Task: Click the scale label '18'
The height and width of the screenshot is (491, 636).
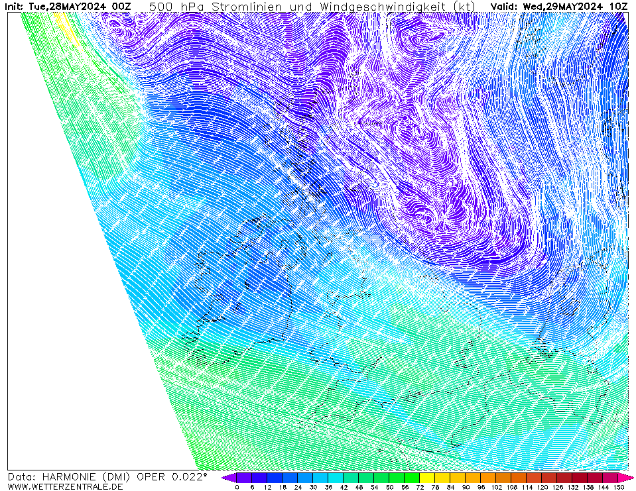Action: tap(283, 487)
